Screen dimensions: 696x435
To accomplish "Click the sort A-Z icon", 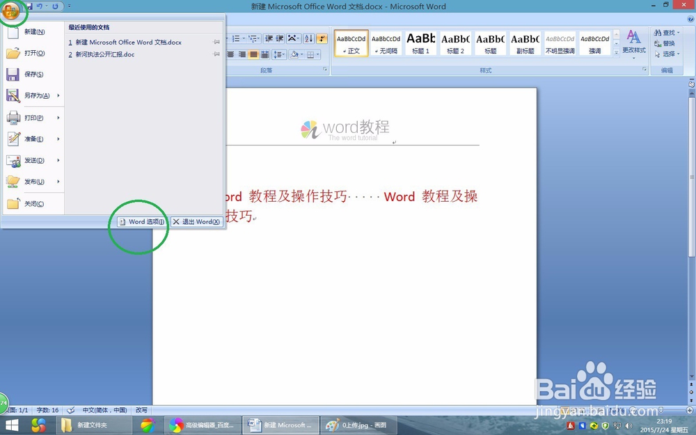I will point(309,38).
